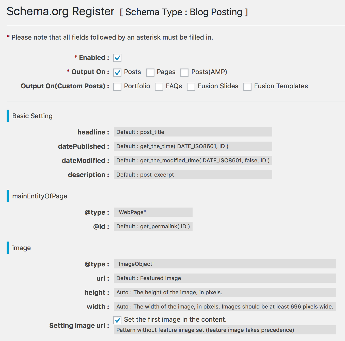Screen dimensions: 345x341
Task: Click the headline input field
Action: tap(193, 132)
